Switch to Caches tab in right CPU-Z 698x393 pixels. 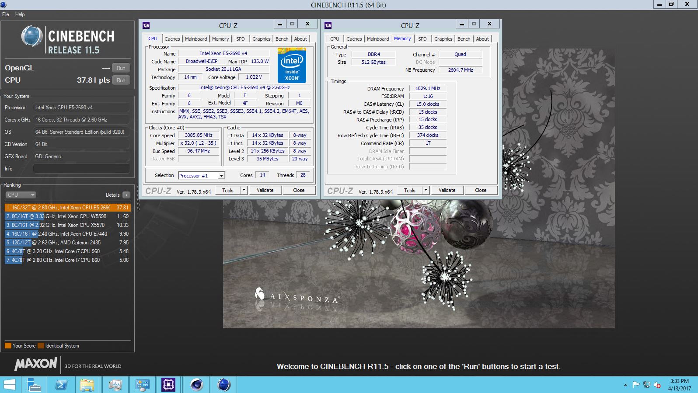click(354, 39)
